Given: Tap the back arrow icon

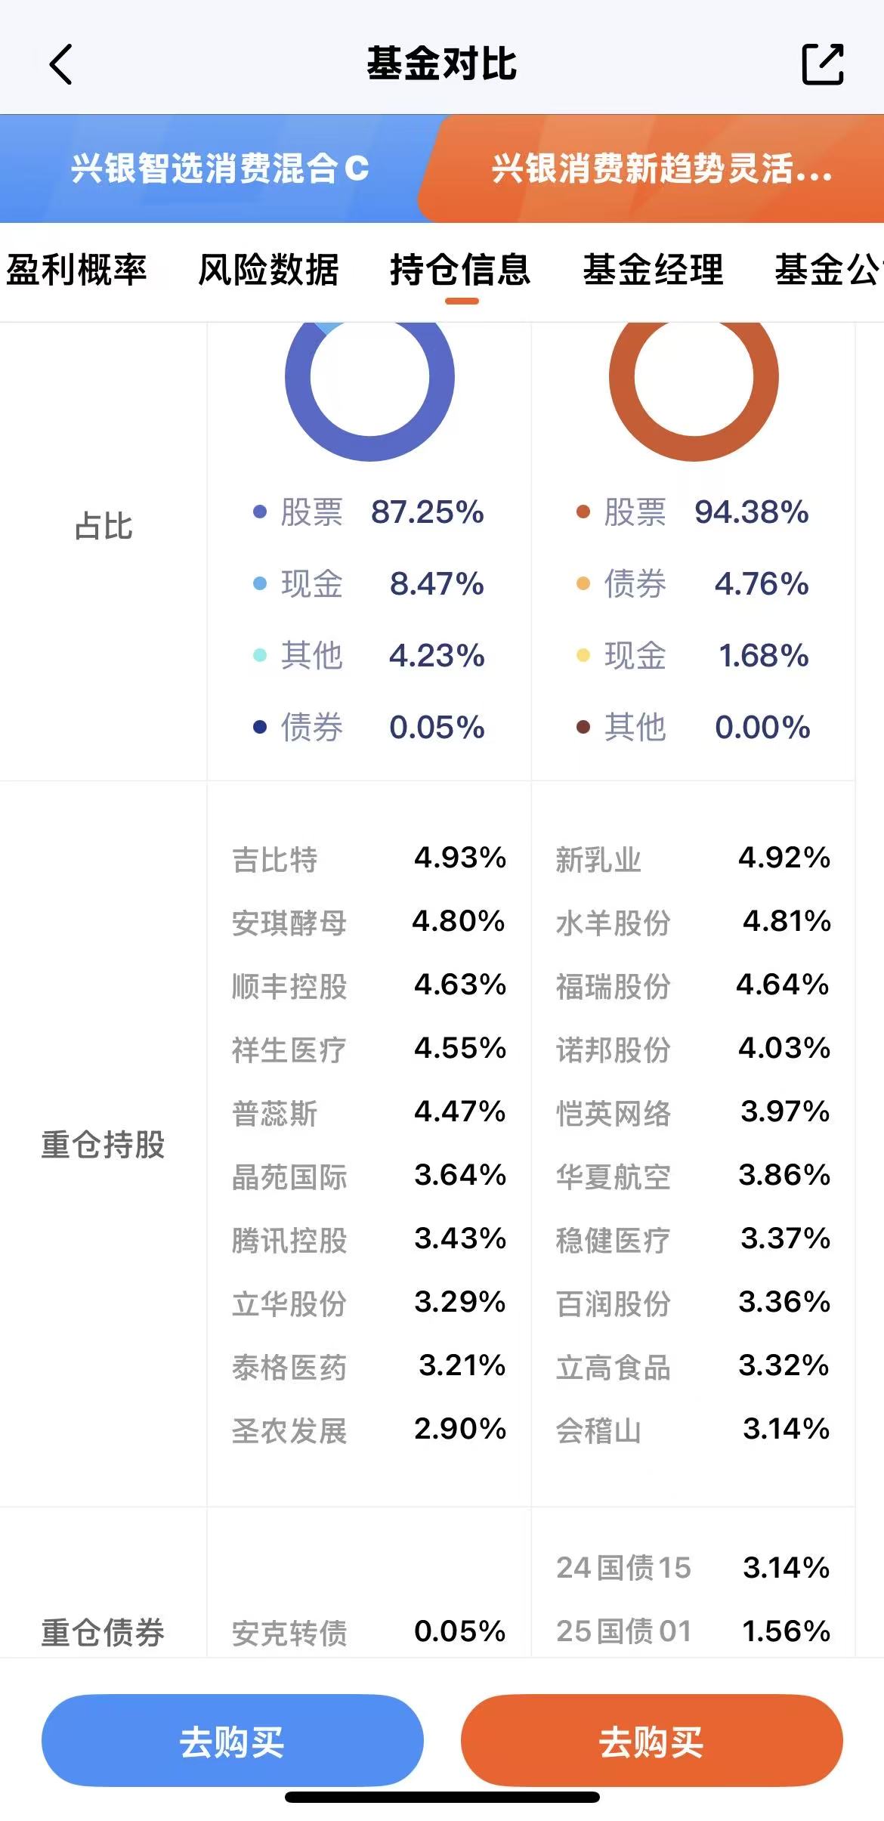Looking at the screenshot, I should click(61, 63).
